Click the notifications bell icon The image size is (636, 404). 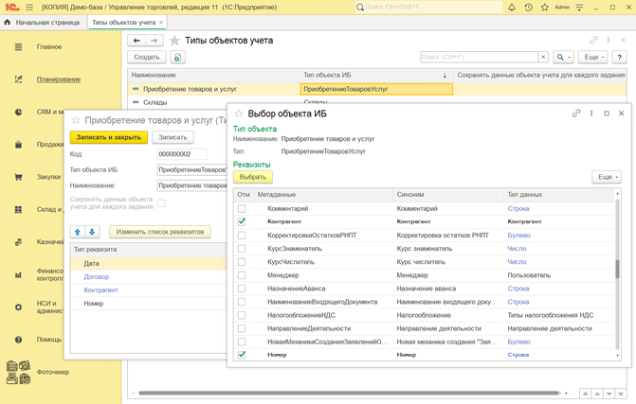pyautogui.click(x=512, y=8)
